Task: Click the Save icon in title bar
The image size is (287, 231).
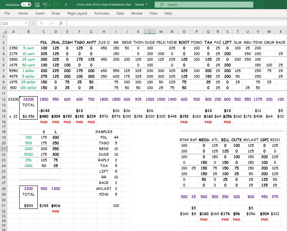Action: 37,4
